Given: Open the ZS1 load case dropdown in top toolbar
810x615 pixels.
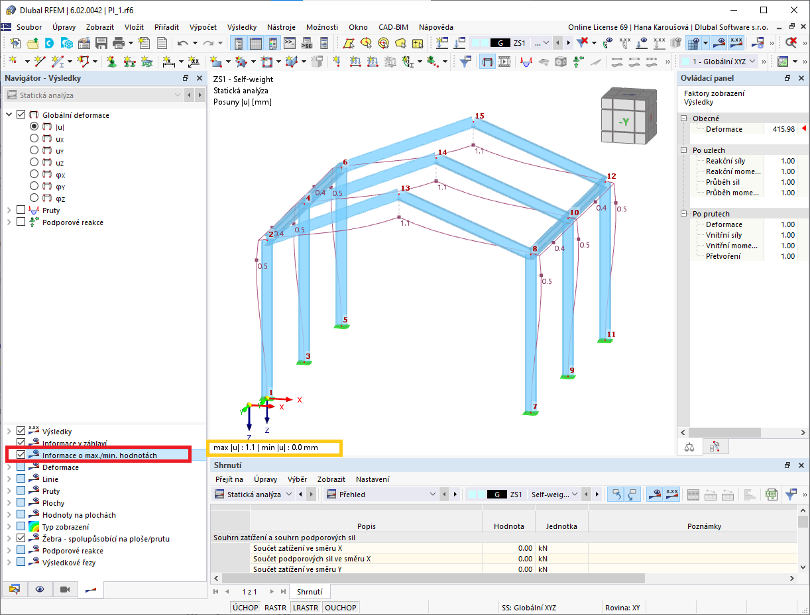Looking at the screenshot, I should point(546,43).
